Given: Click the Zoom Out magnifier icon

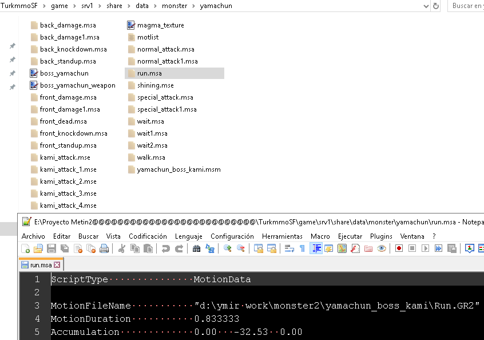Looking at the screenshot, I should tap(241, 248).
